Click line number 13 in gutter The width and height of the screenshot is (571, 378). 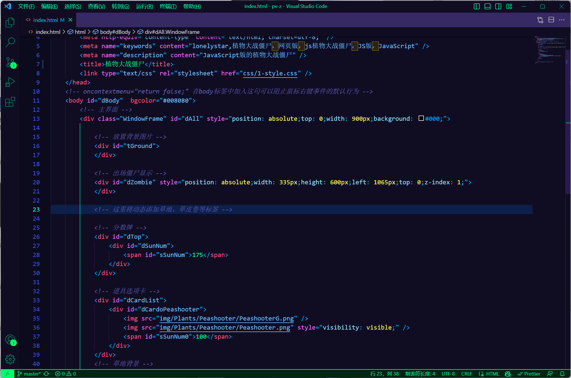pos(36,119)
